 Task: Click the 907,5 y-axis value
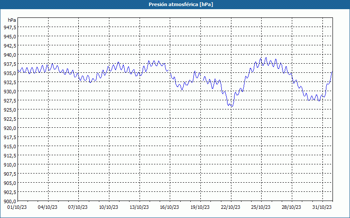pyautogui.click(x=10, y=174)
